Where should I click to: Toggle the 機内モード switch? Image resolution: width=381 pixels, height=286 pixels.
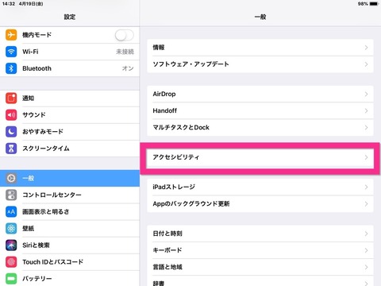125,35
